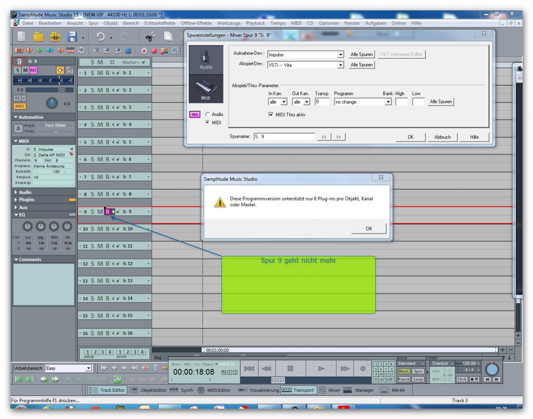
Task: Select the orange E mode icon
Action: coord(60,50)
